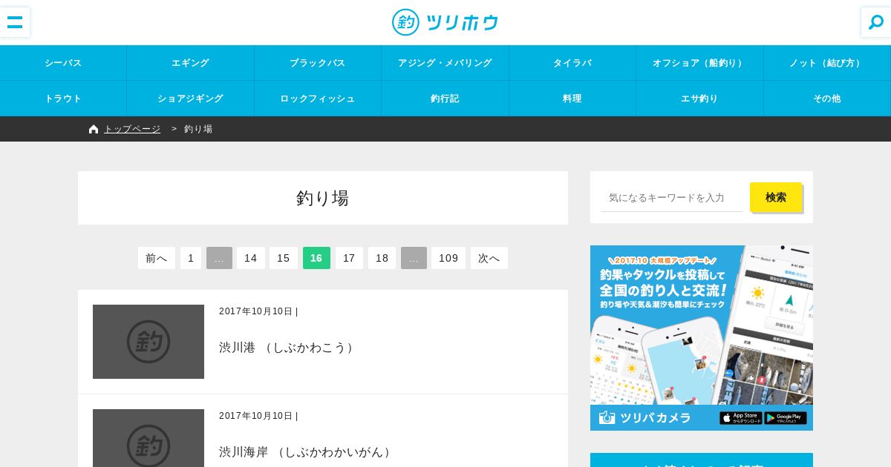891x467 pixels.
Task: Open the search magnifier icon
Action: [x=876, y=22]
